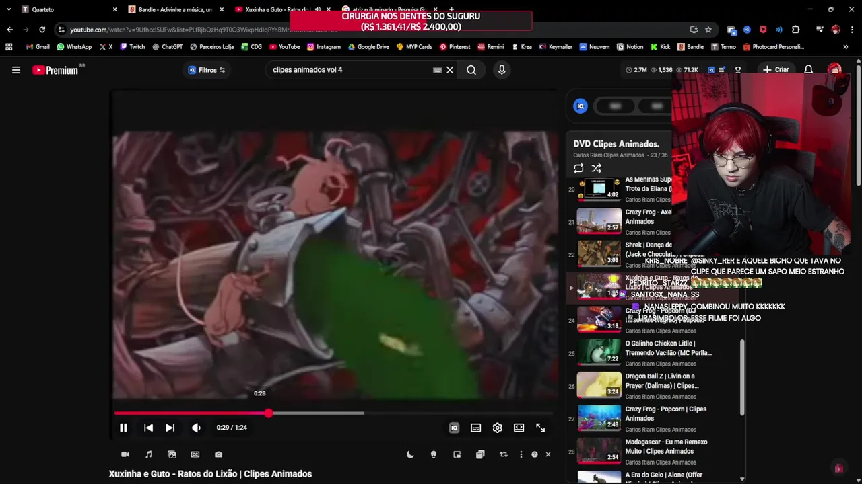Open the on-screen keyboard icon in search

tap(437, 70)
